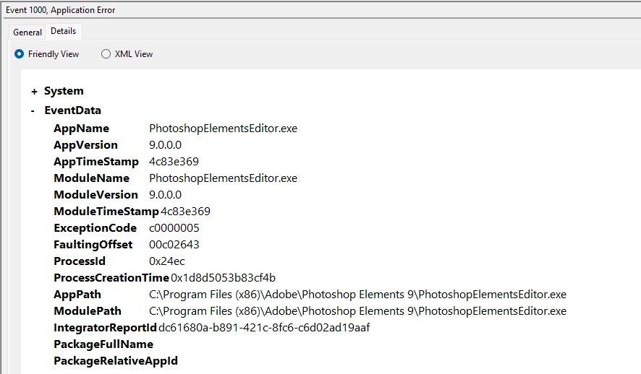The width and height of the screenshot is (641, 374).
Task: Click the ProcessCreationTime label
Action: coord(111,278)
